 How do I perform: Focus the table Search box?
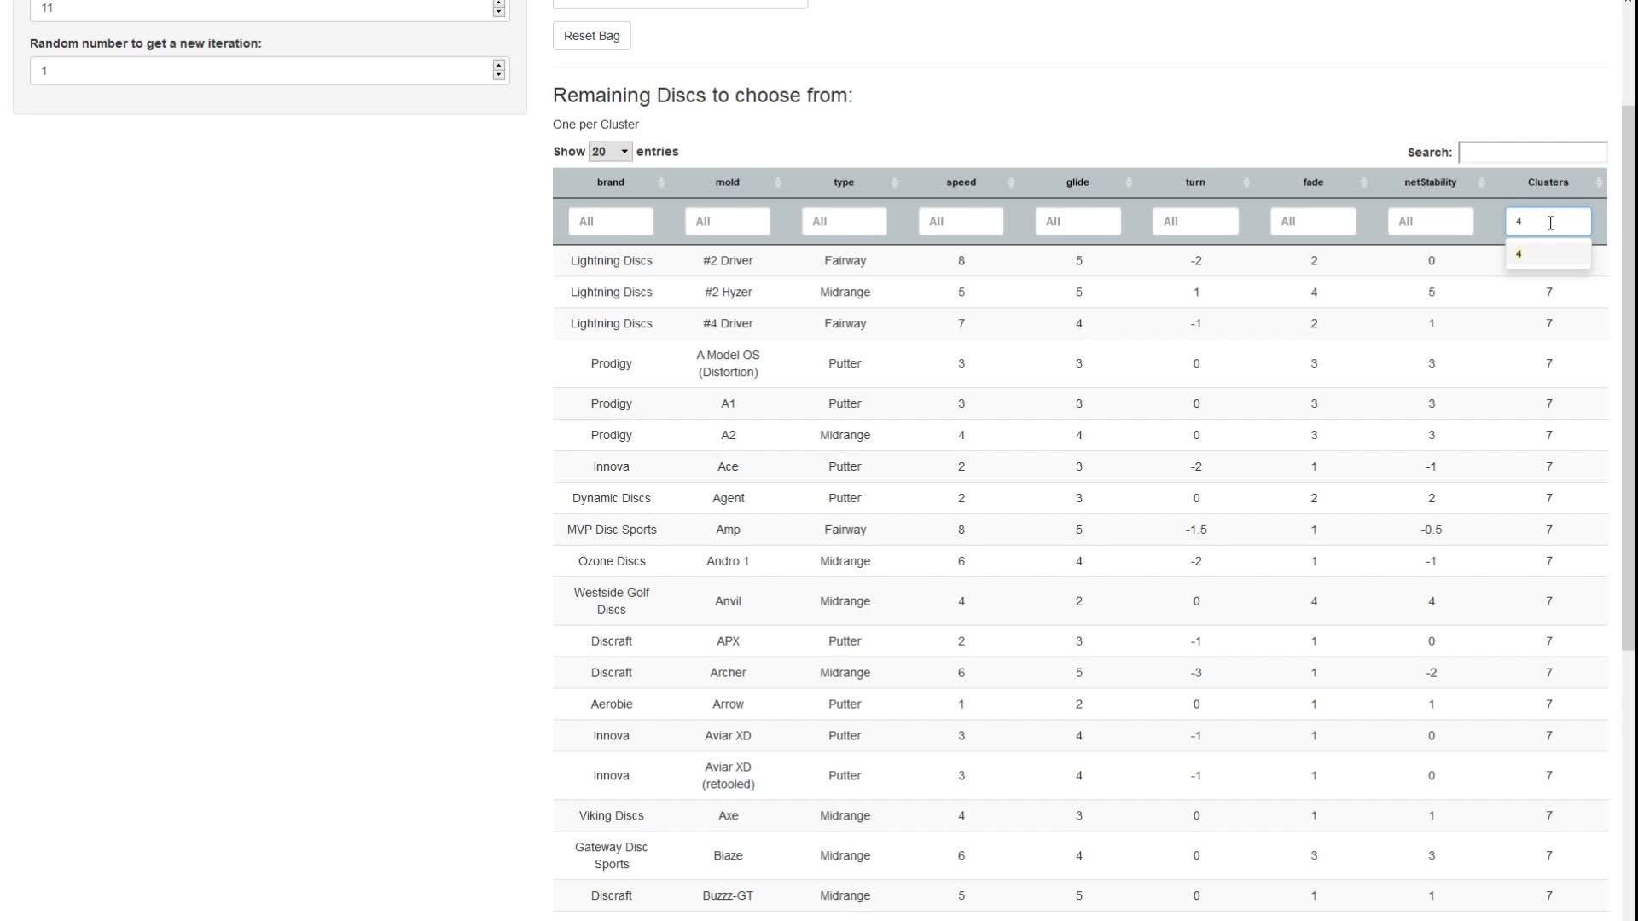tap(1532, 153)
